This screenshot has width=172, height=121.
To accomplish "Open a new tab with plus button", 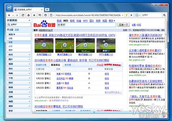I will pos(47,10).
